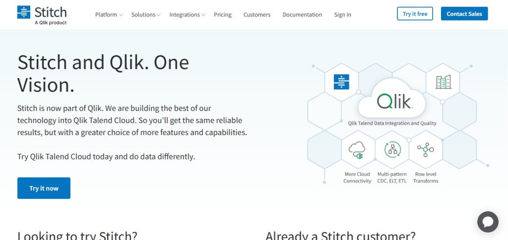Select the Row level Transforms icon
The width and height of the screenshot is (508, 240).
click(426, 149)
